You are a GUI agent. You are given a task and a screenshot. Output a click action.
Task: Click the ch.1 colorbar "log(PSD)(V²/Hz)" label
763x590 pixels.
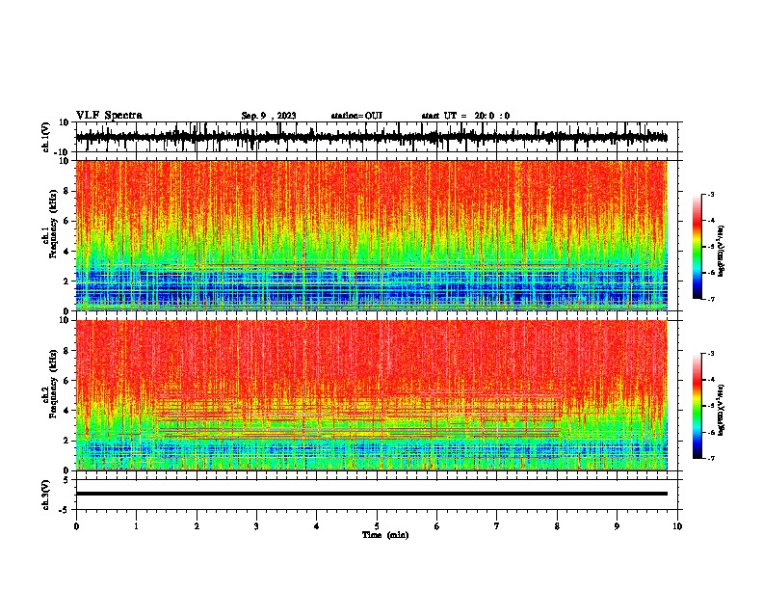point(722,251)
